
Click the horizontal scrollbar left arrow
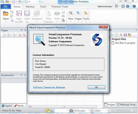click(x=30, y=107)
